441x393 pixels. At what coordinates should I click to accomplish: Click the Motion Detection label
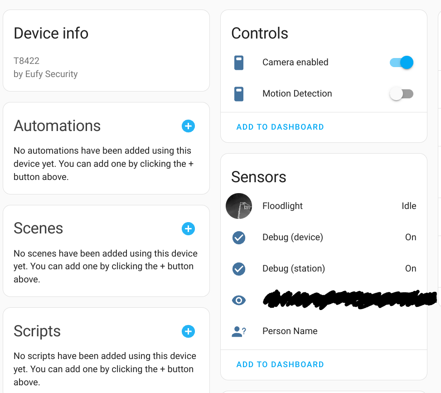tap(297, 93)
